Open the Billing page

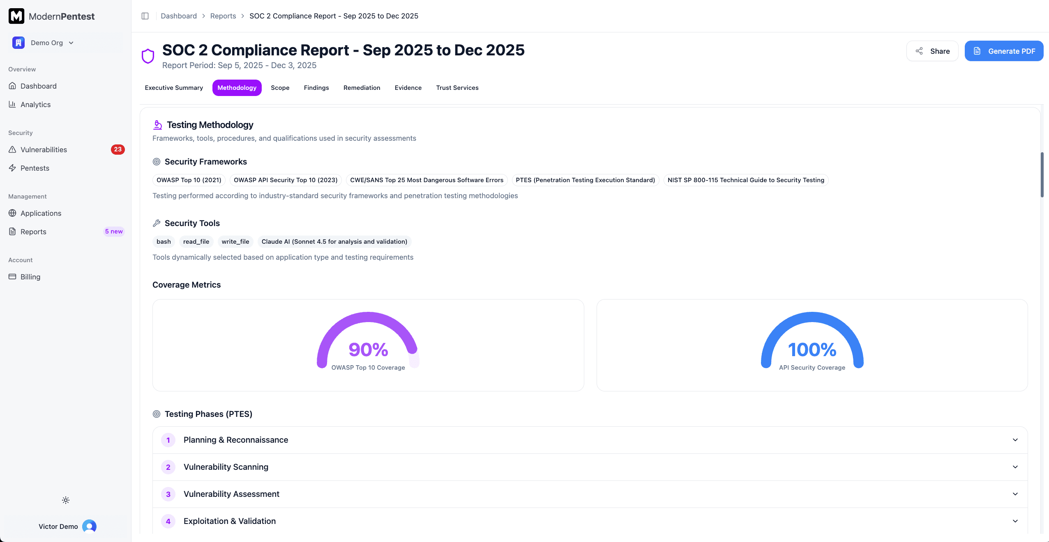pyautogui.click(x=30, y=277)
